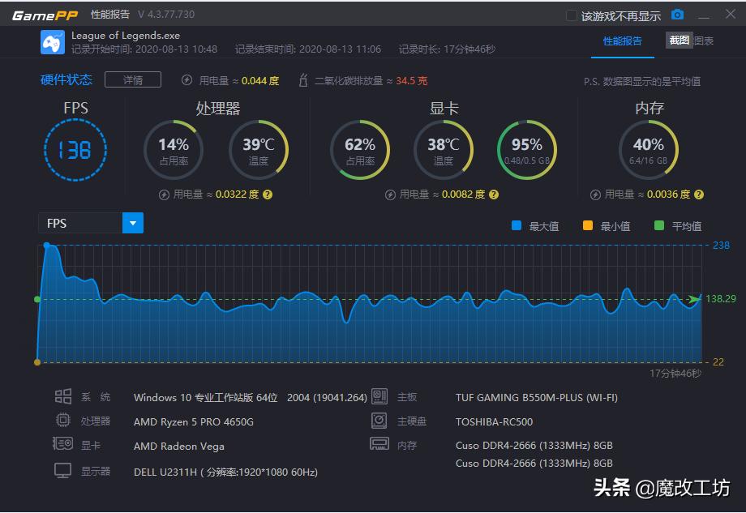
Task: Enable the 该游戏不再显示 checkbox
Action: [571, 14]
